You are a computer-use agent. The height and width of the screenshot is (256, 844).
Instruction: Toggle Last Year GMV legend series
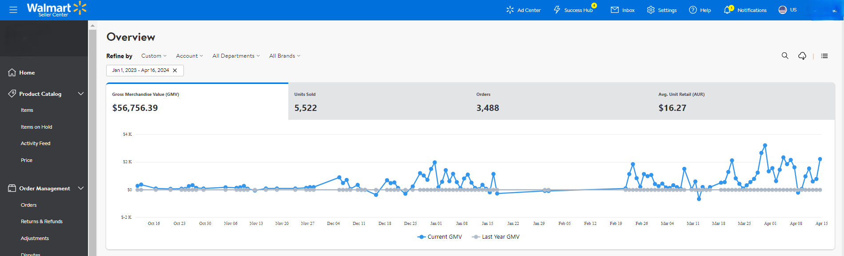point(496,237)
